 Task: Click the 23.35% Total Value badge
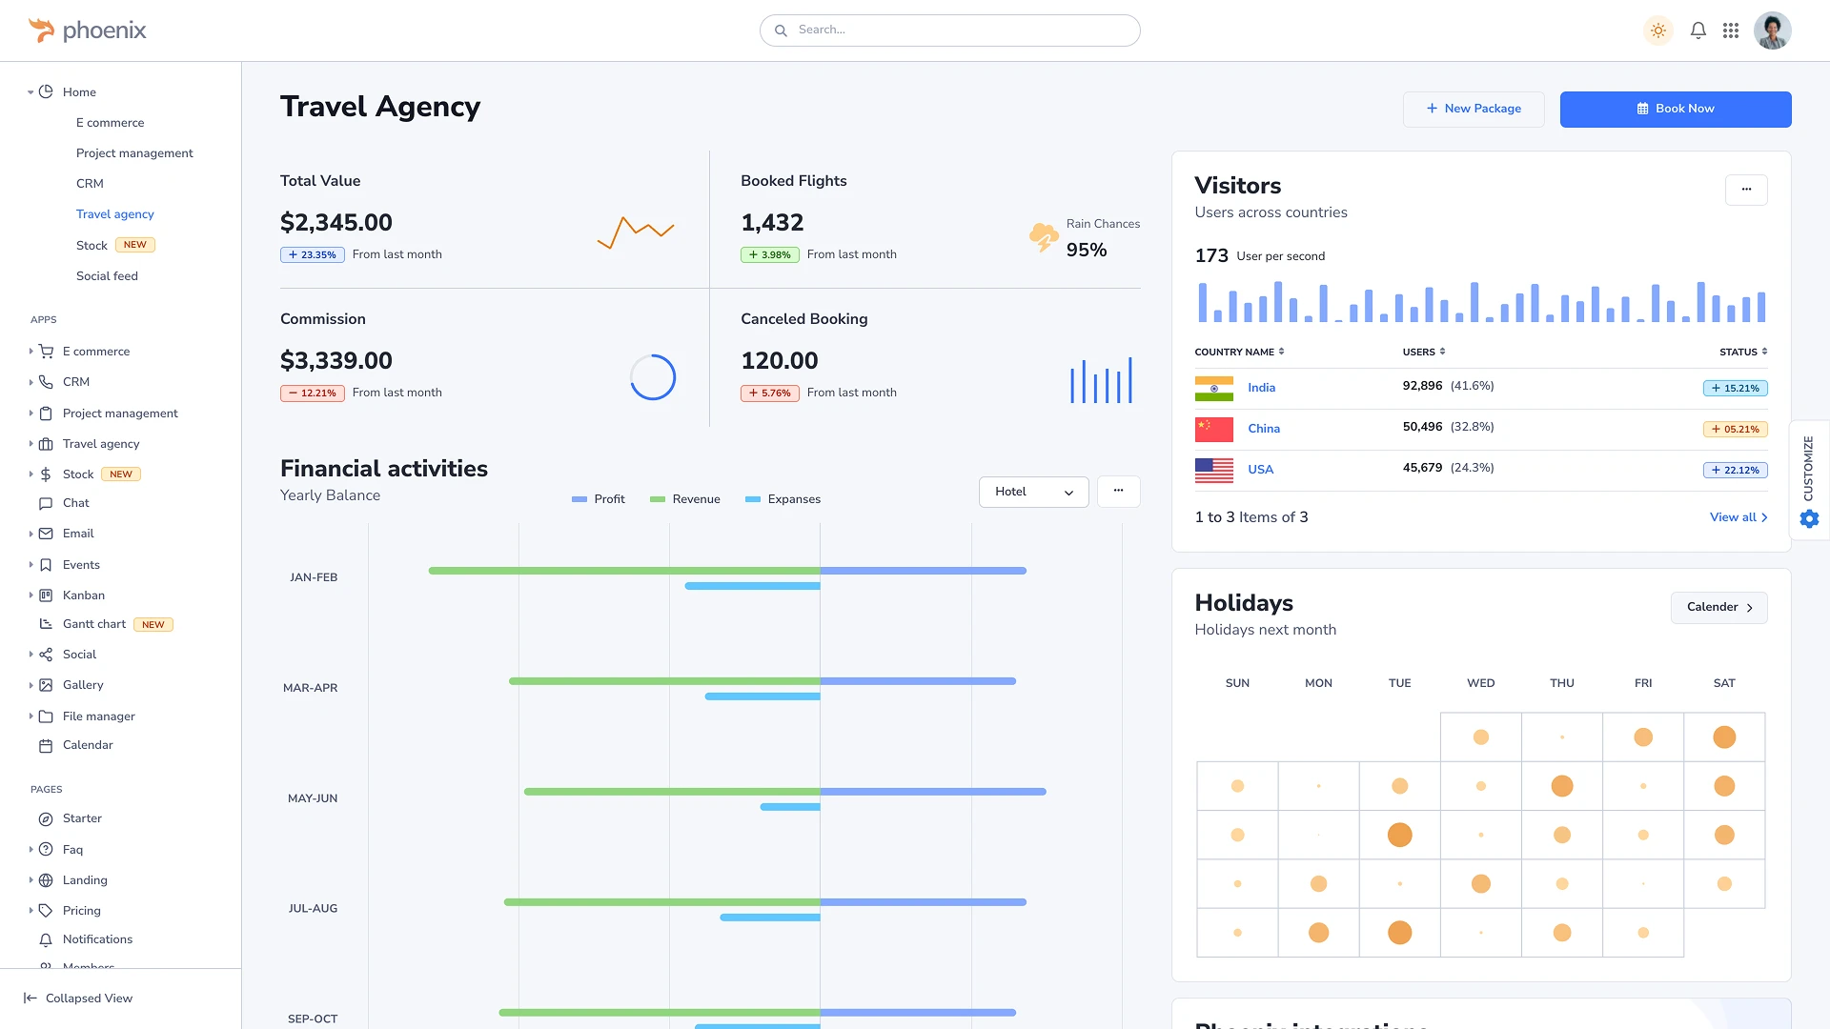pos(313,255)
